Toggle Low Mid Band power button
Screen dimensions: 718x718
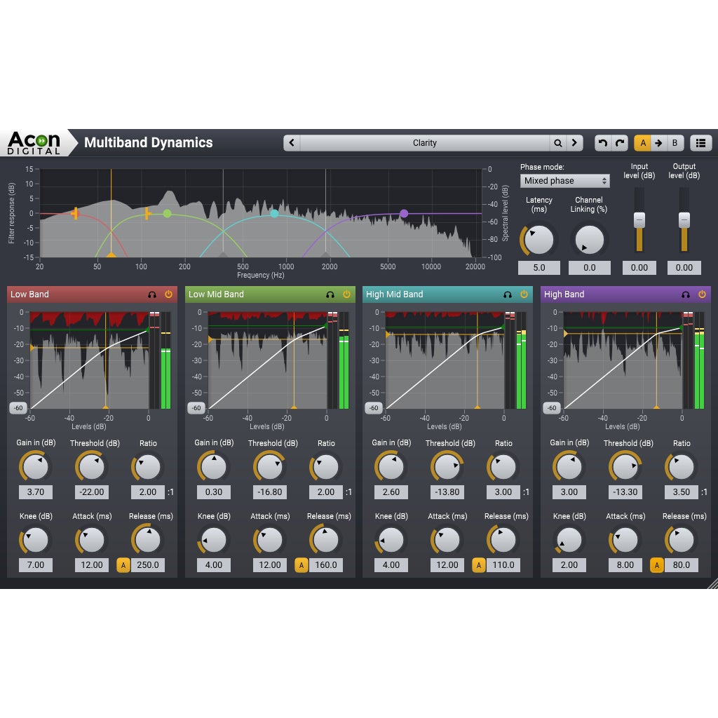coord(346,294)
